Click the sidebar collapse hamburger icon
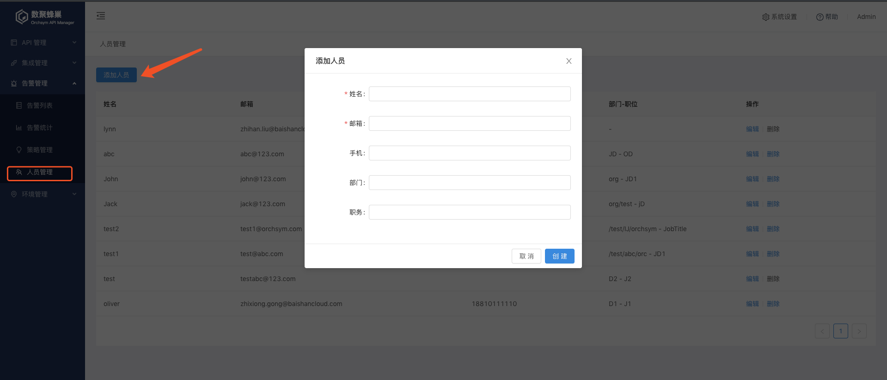Screen dimensions: 887x380 tap(101, 16)
